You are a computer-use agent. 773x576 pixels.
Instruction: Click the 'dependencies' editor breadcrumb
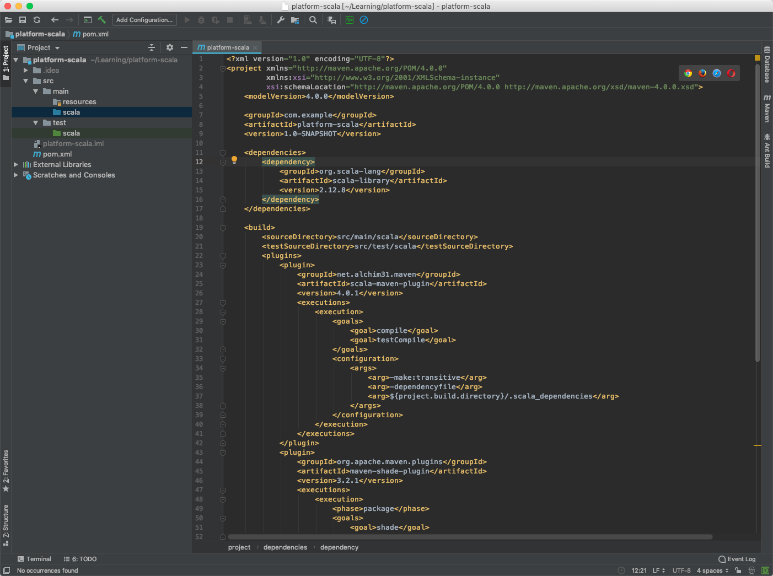pos(285,547)
